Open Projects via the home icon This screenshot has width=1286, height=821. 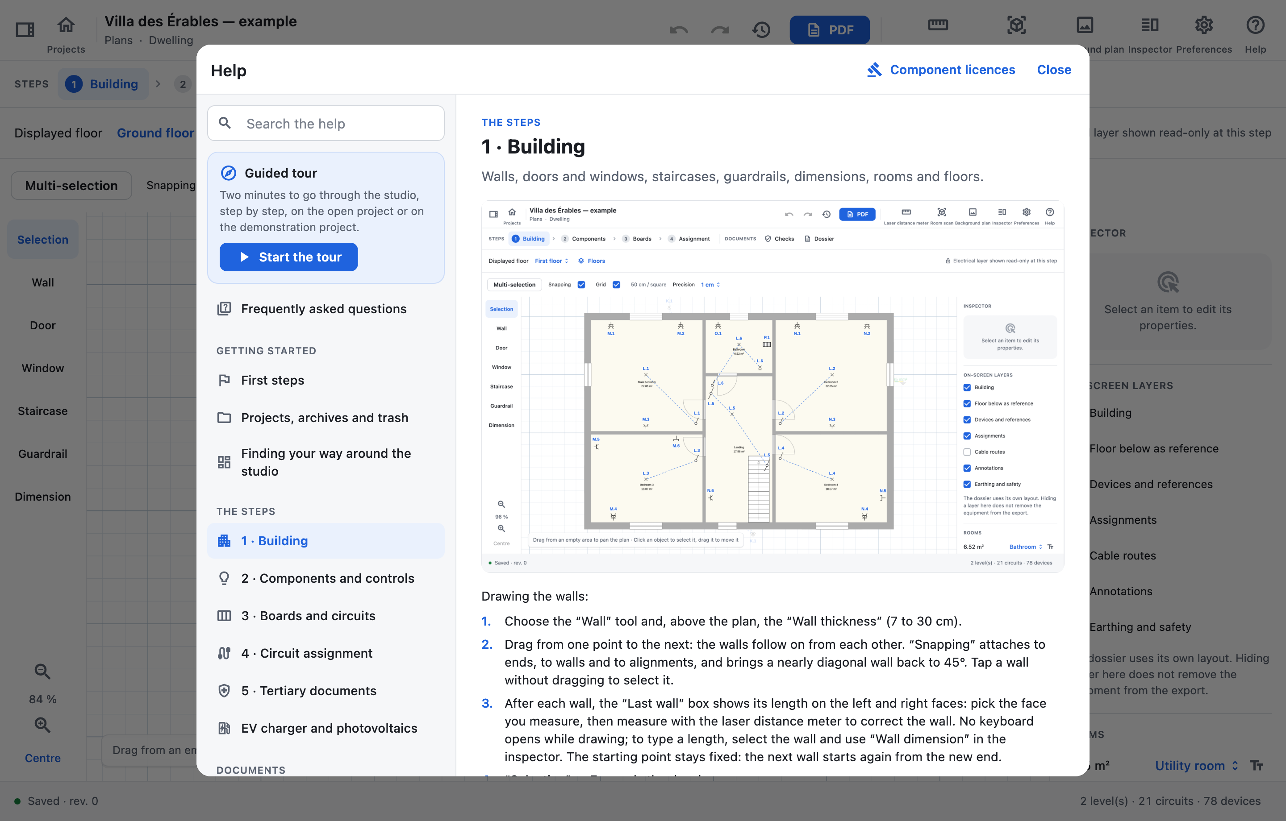point(66,25)
